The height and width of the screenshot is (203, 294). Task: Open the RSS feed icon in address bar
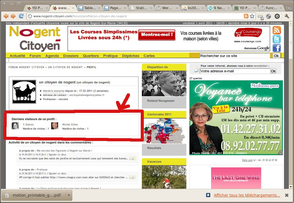[x=246, y=16]
